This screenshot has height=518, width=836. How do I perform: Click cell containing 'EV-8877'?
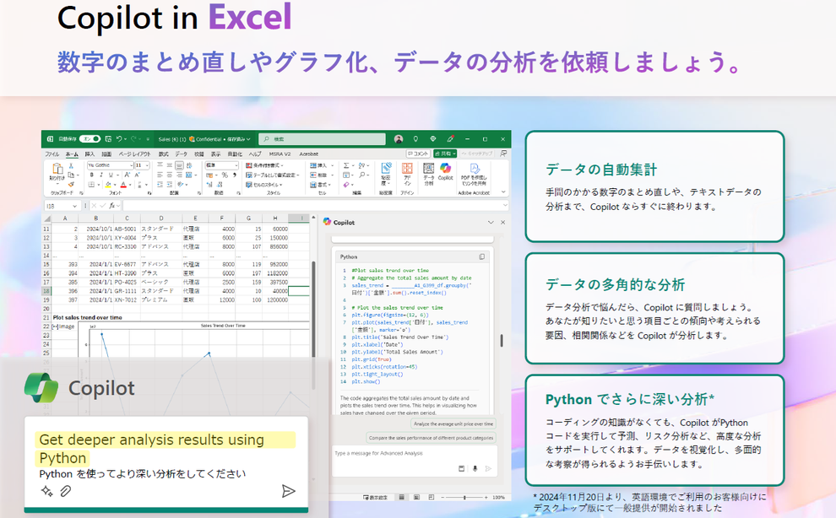pos(125,264)
